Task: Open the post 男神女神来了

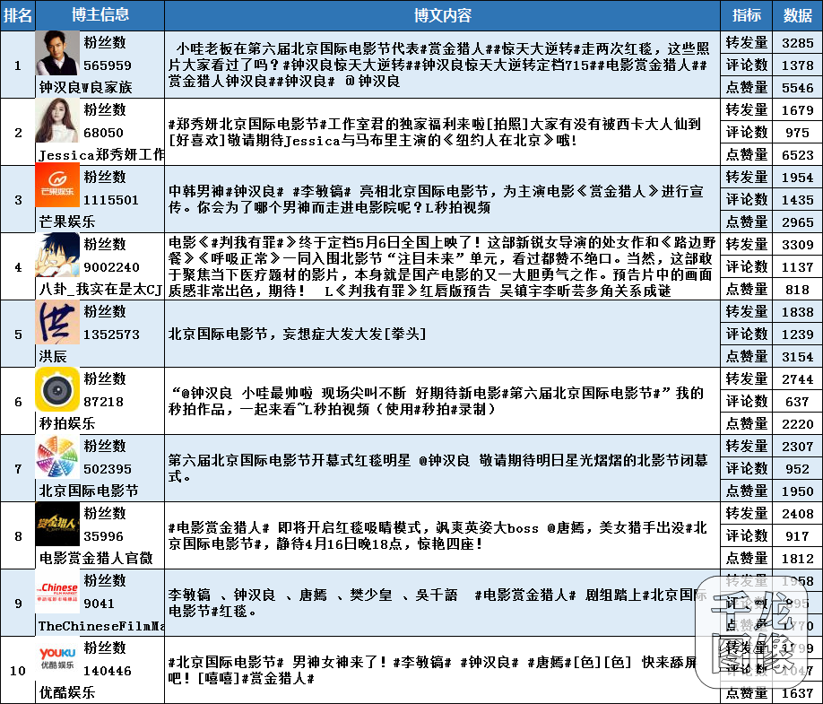Action: 432,669
